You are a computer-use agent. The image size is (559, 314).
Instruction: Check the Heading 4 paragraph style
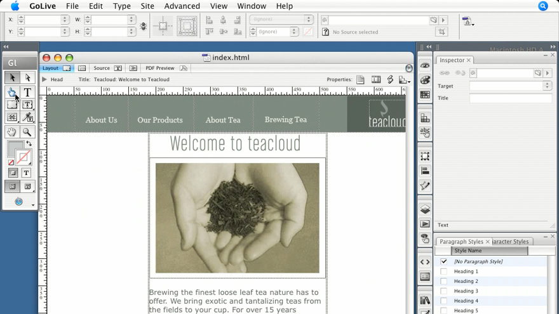pyautogui.click(x=443, y=301)
